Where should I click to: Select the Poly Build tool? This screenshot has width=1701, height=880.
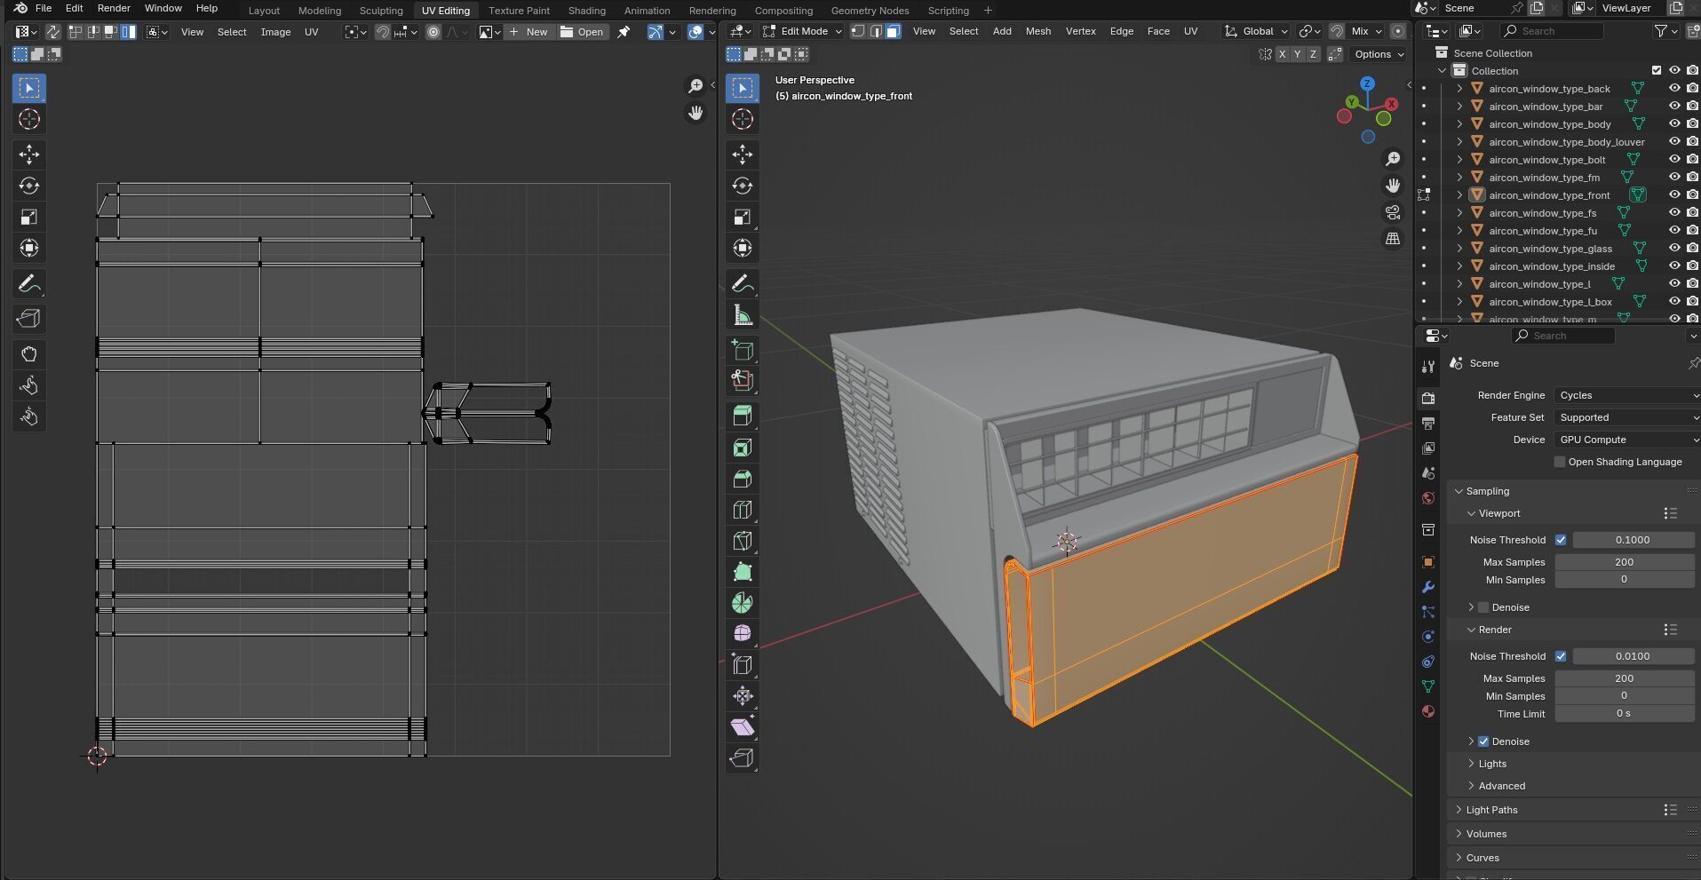743,572
